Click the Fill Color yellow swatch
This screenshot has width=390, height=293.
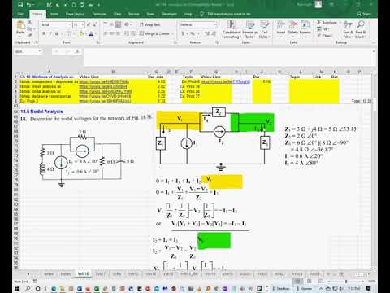click(x=81, y=33)
